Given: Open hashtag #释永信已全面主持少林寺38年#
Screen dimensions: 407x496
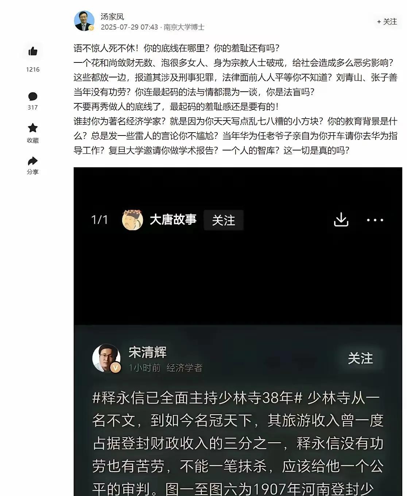Looking at the screenshot, I should pos(197,398).
